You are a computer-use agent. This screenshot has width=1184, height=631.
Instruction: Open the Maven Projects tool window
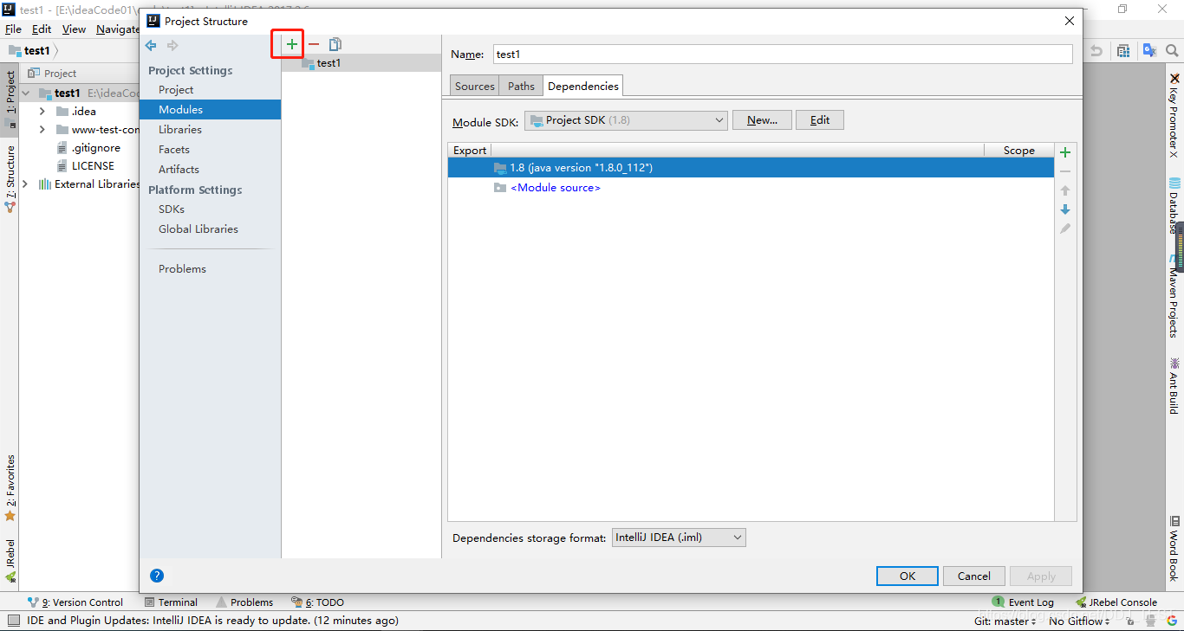point(1174,296)
